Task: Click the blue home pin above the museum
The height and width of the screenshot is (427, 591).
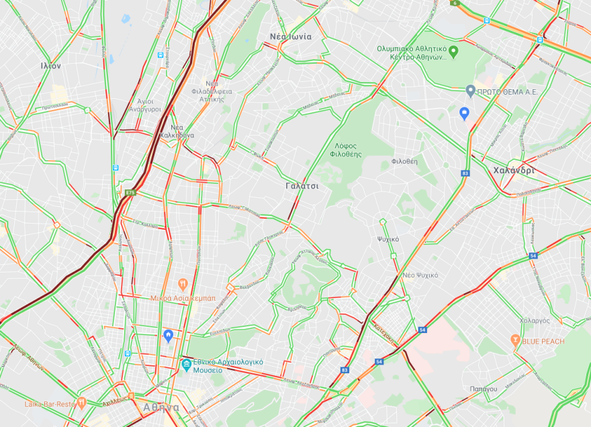Action: pos(168,336)
